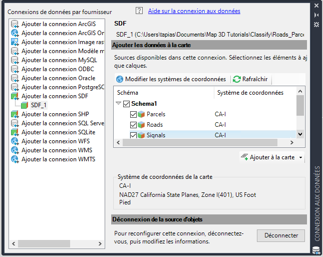The width and height of the screenshot is (323, 257).
Task: Click the Refresh (Rafraîchir) icon
Action: 237,79
